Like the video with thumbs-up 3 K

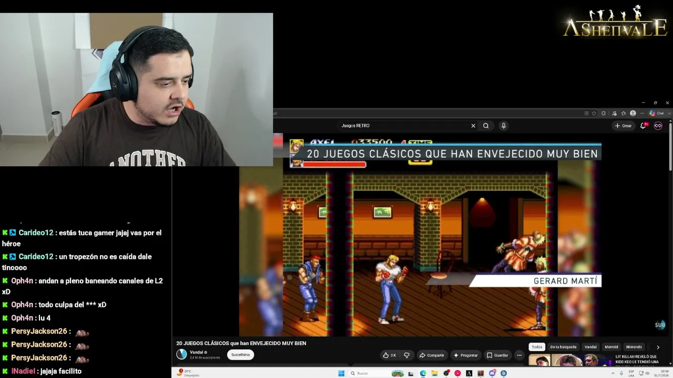coord(390,355)
